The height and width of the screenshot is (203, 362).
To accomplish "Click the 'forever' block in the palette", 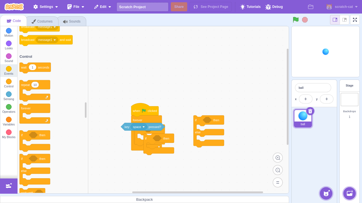I will [35, 113].
